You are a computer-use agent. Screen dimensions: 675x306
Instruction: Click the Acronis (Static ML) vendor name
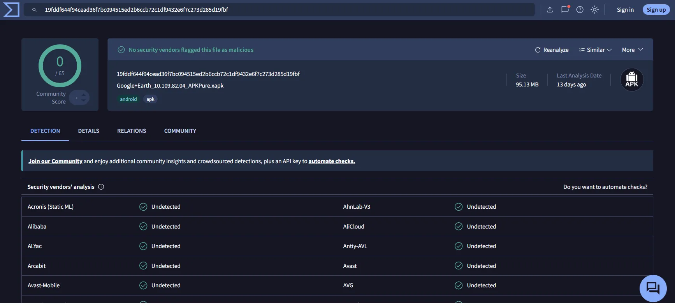coord(51,207)
